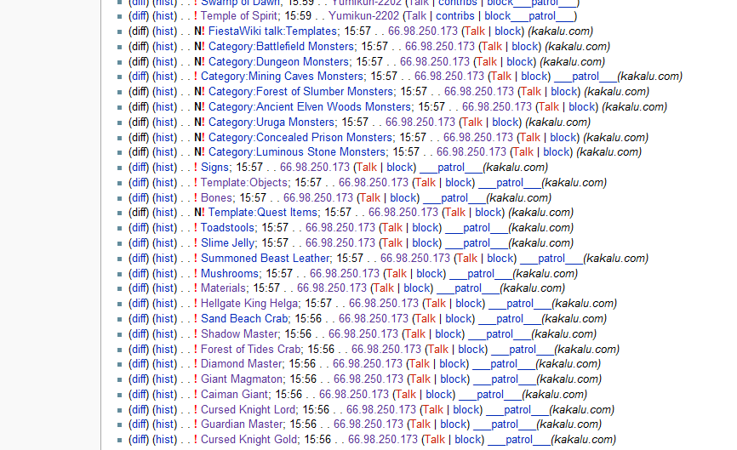Click Talk in the Diamond Master row
The height and width of the screenshot is (450, 737).
click(420, 364)
